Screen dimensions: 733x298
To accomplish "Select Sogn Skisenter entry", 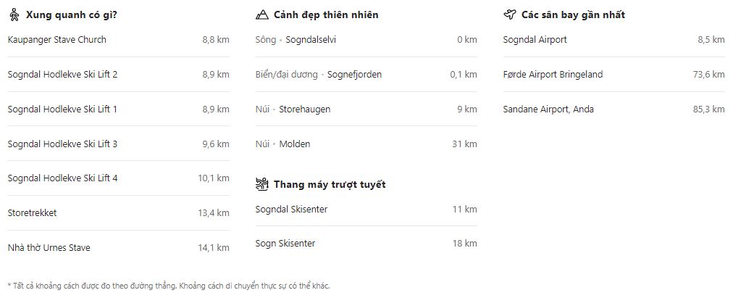I will coord(366,244).
